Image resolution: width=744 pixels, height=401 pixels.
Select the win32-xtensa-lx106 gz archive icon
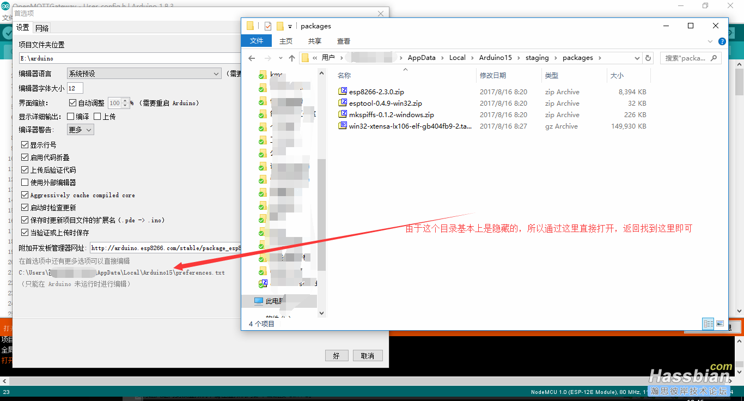click(x=343, y=126)
